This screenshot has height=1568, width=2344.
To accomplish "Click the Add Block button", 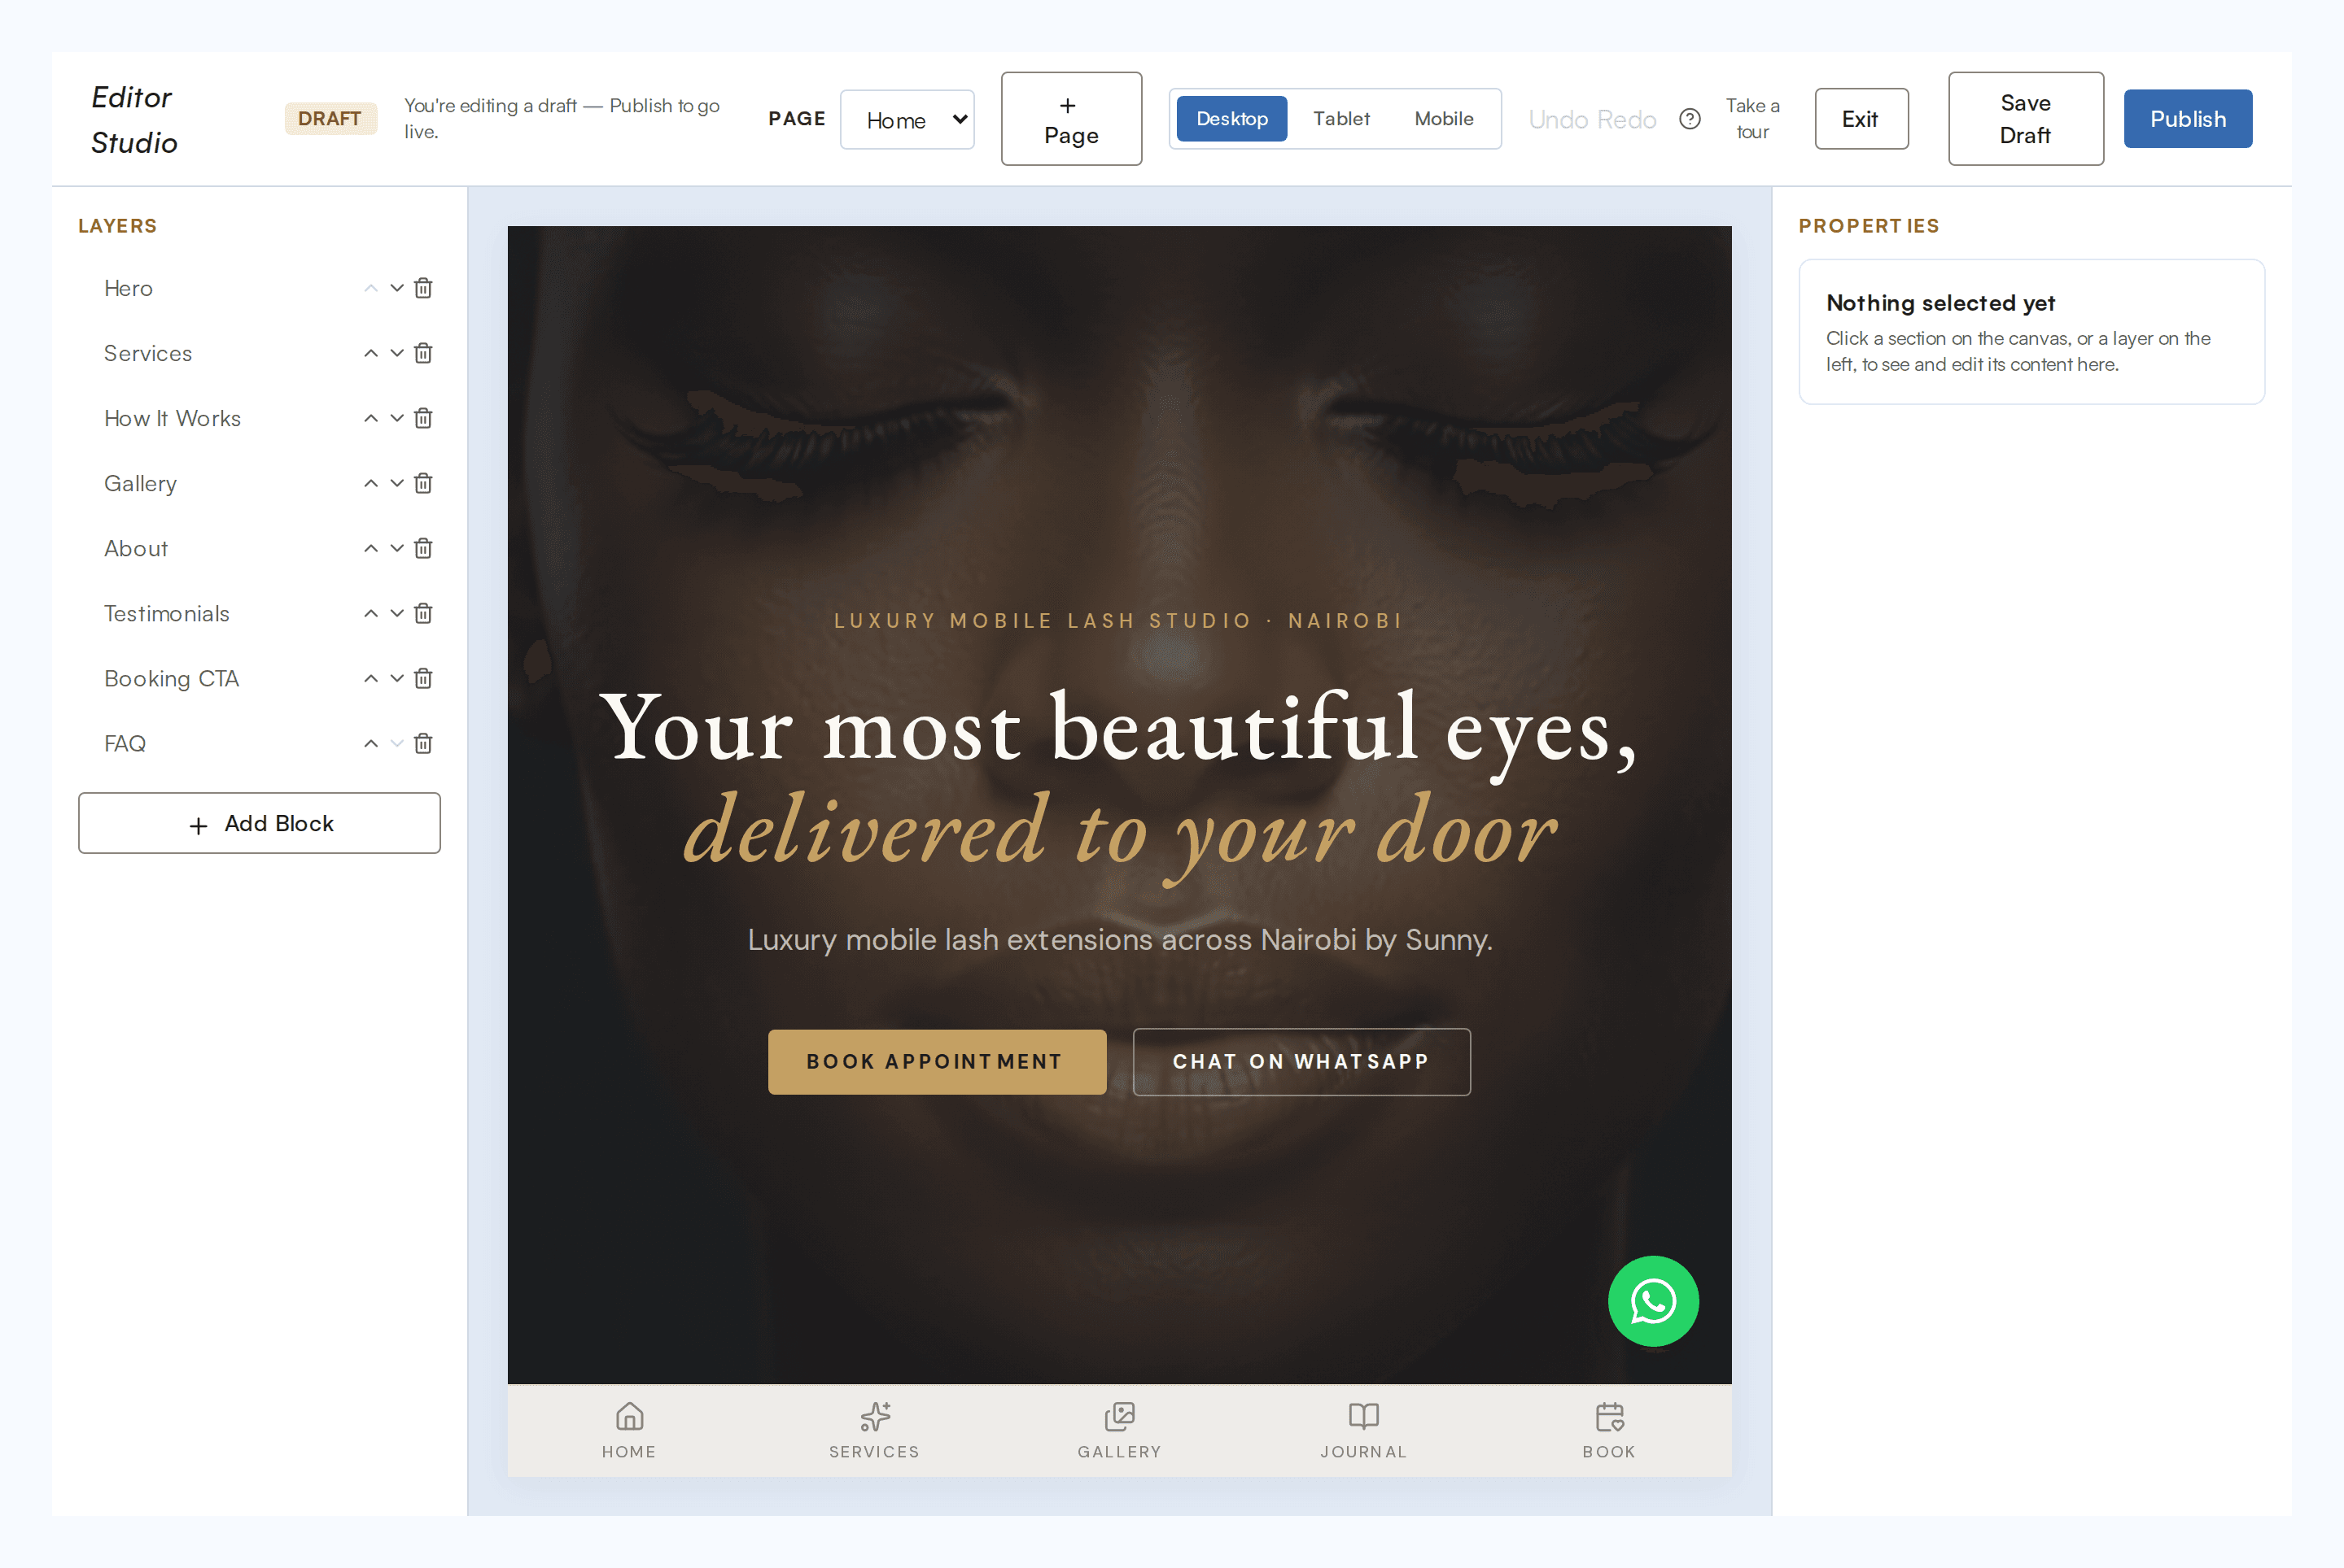I will [x=259, y=823].
